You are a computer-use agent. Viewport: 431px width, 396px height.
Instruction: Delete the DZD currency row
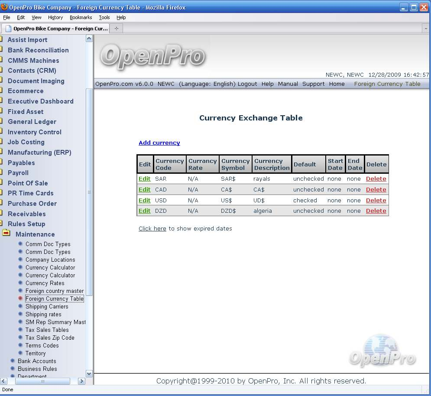point(376,211)
